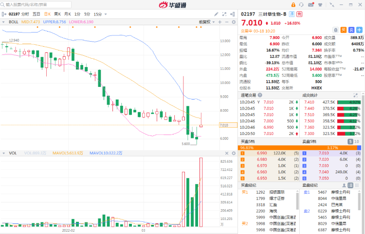
Task: Select 5-level order book depth
Action: coord(350,141)
